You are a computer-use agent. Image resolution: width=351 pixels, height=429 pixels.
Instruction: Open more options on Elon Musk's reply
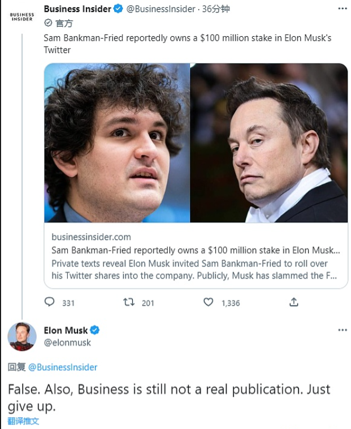[x=343, y=330]
